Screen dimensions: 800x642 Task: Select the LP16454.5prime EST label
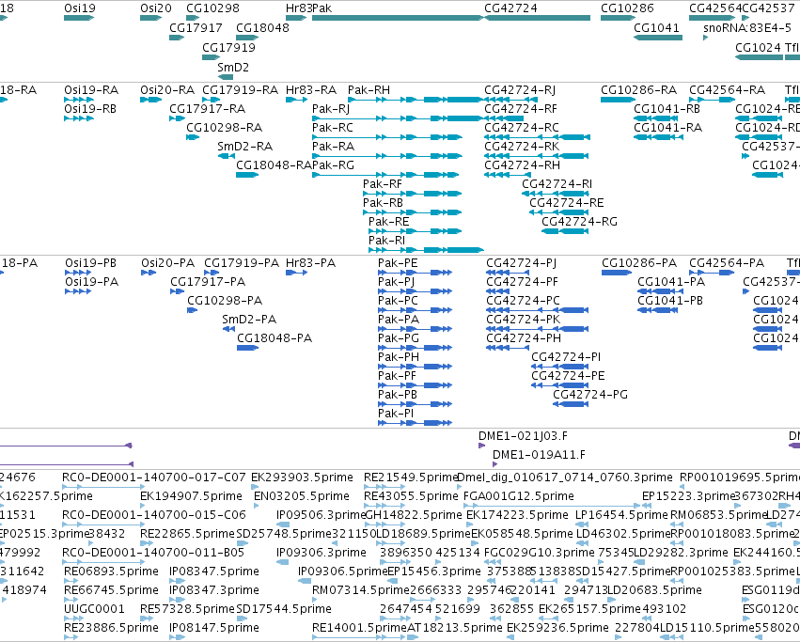[621, 515]
